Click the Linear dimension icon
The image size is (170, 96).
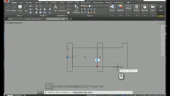click(x=68, y=6)
